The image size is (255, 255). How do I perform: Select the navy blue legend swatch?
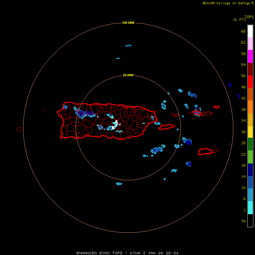pyautogui.click(x=250, y=170)
